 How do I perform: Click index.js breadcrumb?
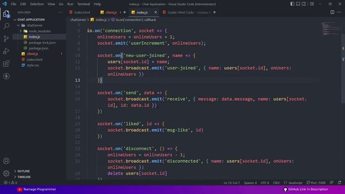(x=101, y=19)
